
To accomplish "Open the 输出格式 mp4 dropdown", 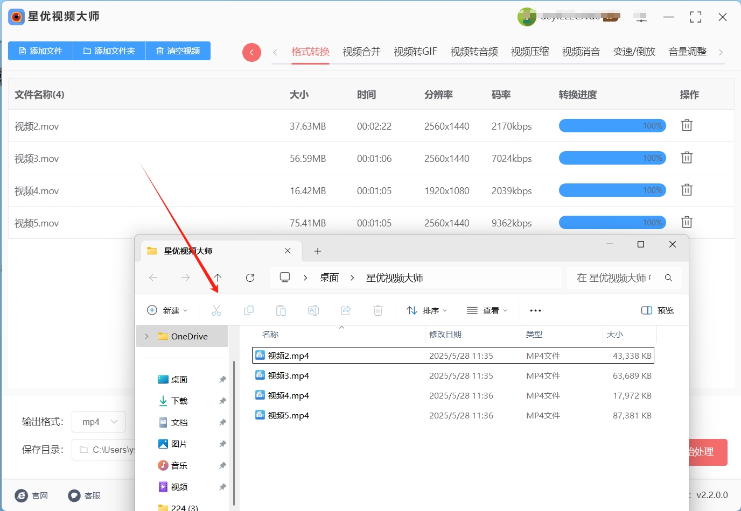I will 100,422.
